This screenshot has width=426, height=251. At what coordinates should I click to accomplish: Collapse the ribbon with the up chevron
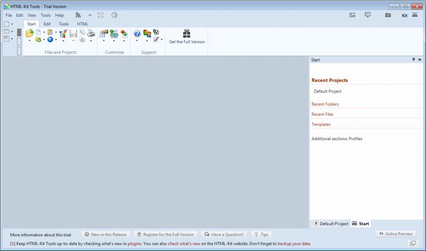(x=90, y=15)
